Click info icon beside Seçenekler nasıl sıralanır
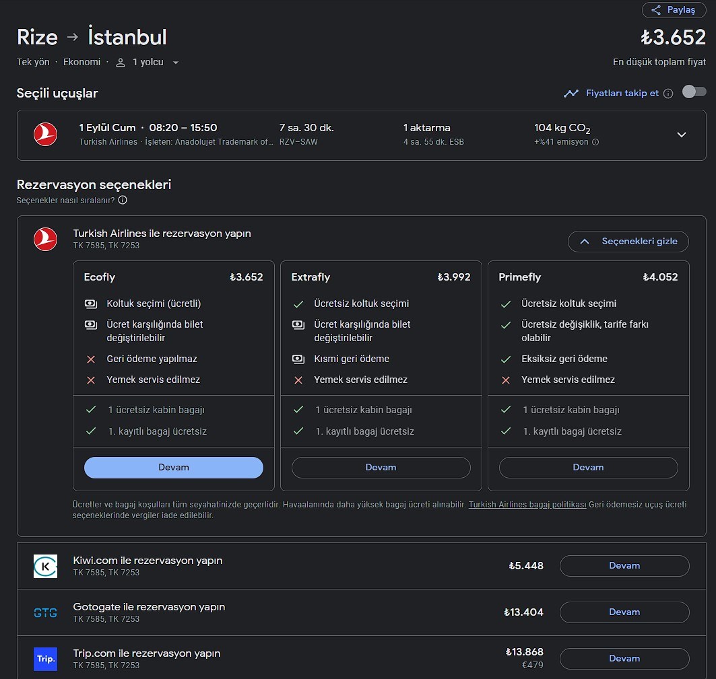The height and width of the screenshot is (679, 716). coord(123,200)
